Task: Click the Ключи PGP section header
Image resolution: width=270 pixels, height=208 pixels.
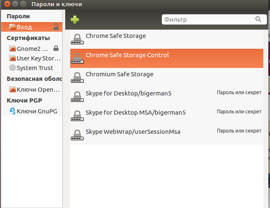Action: pyautogui.click(x=25, y=100)
